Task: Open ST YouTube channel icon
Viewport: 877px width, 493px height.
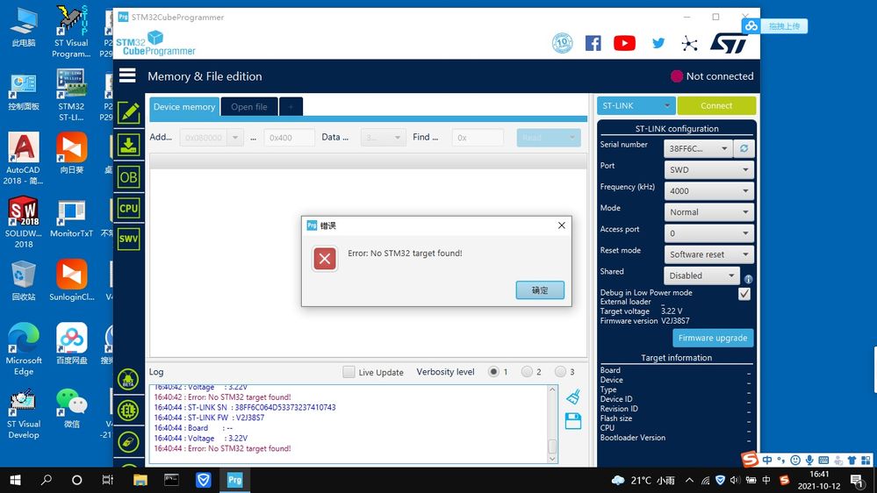Action: (624, 43)
